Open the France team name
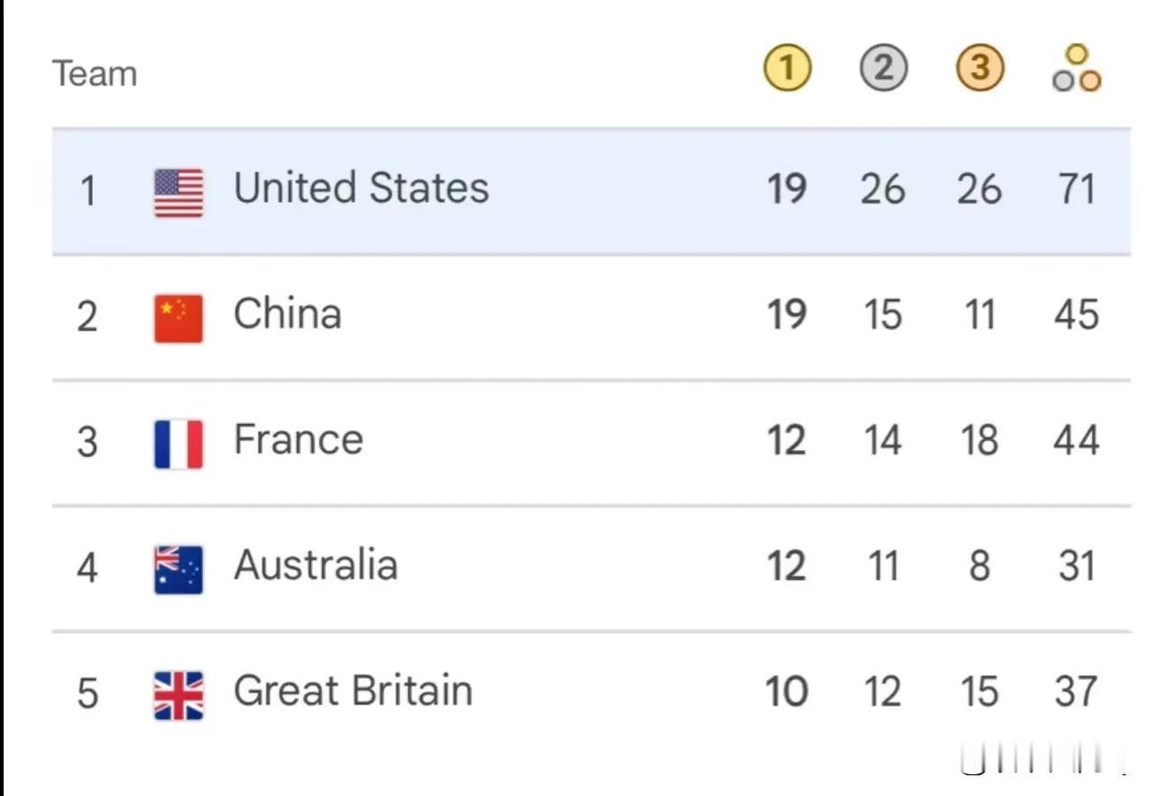The image size is (1154, 796). tap(298, 440)
